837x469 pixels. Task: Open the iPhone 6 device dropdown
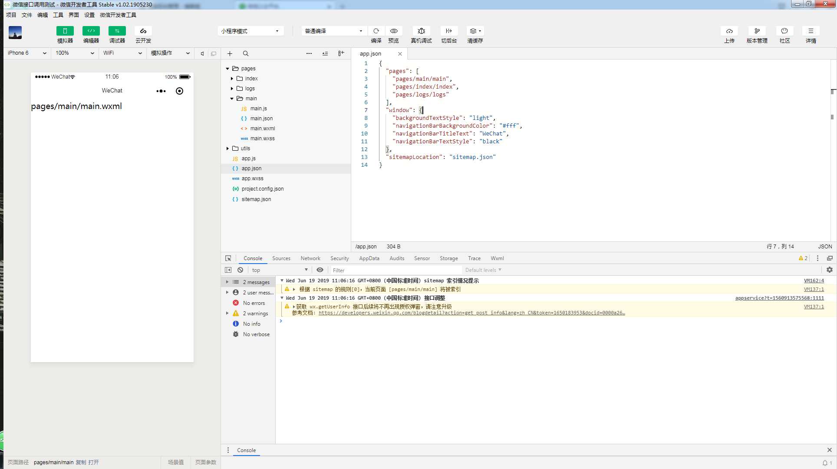click(x=27, y=53)
